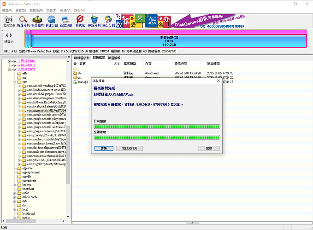The image size is (313, 230).
Task: Click the 備份分割 backup partition icon
Action: pos(108,20)
